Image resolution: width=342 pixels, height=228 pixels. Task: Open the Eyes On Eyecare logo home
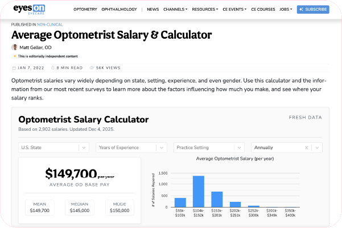(x=29, y=9)
